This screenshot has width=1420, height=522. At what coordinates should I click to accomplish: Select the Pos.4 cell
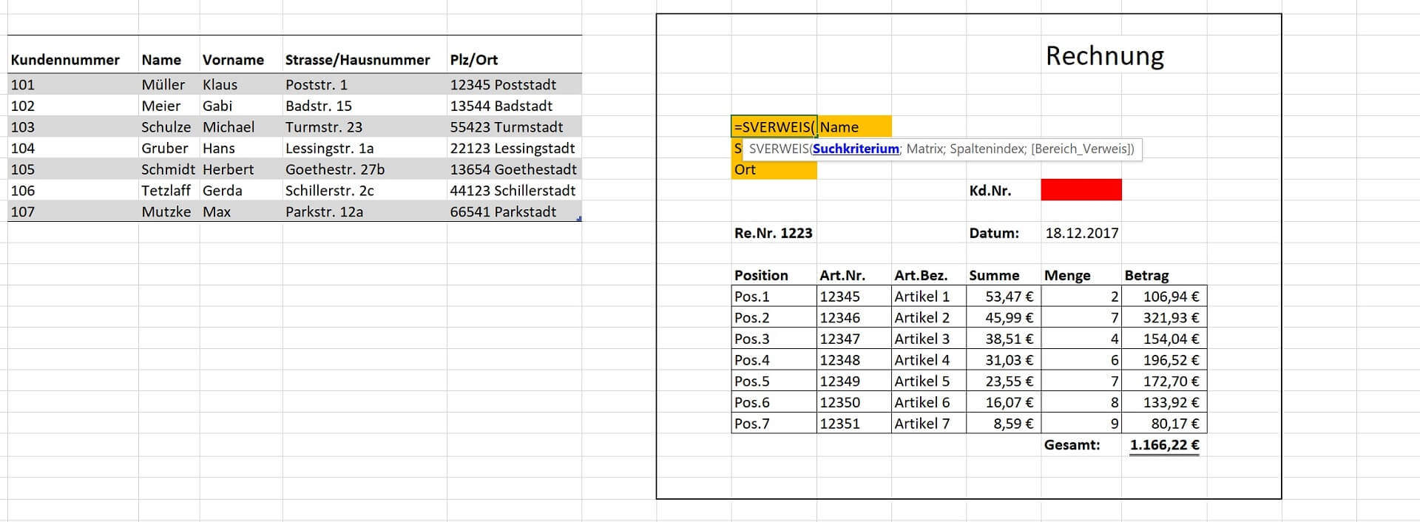coord(774,360)
